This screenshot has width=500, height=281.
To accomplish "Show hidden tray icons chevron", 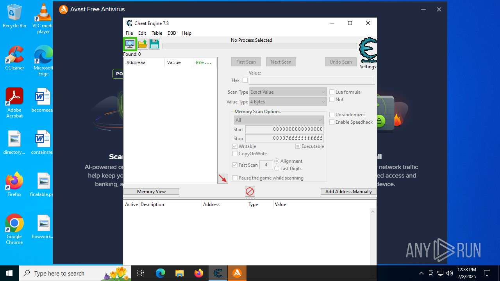I will click(421, 273).
